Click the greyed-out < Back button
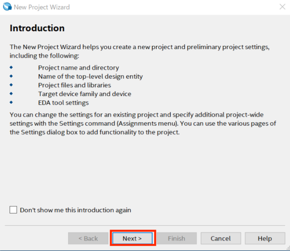290x251 pixels. (x=88, y=238)
